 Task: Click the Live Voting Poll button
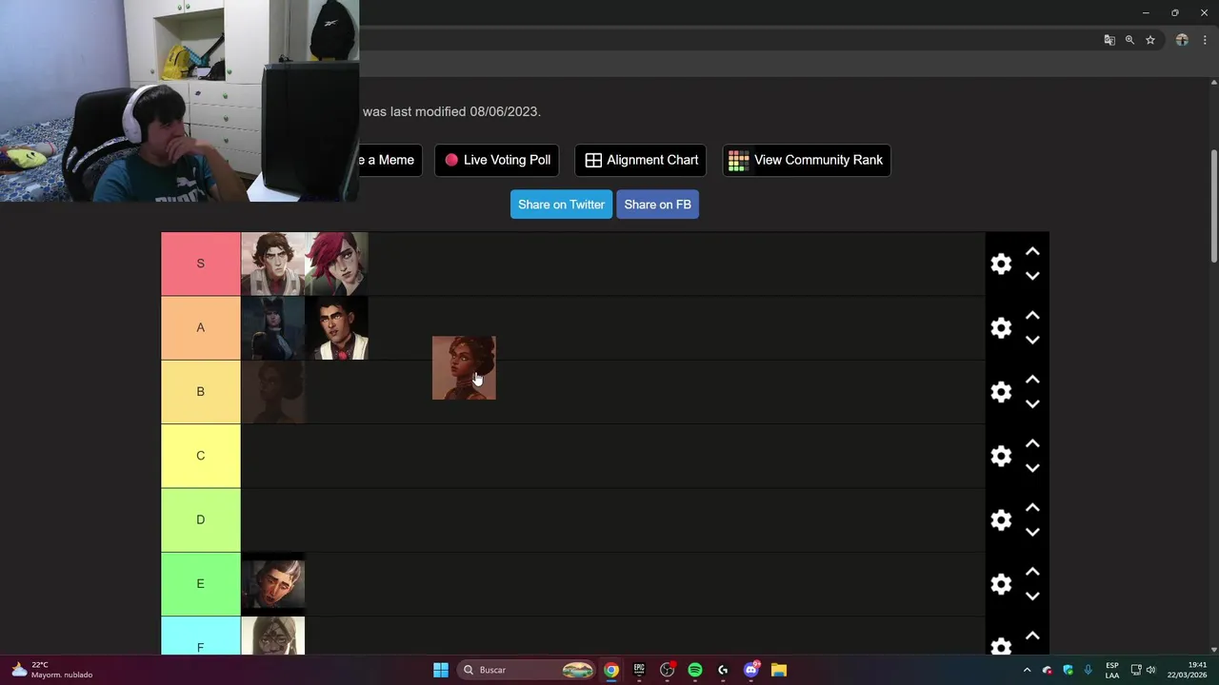(x=497, y=160)
